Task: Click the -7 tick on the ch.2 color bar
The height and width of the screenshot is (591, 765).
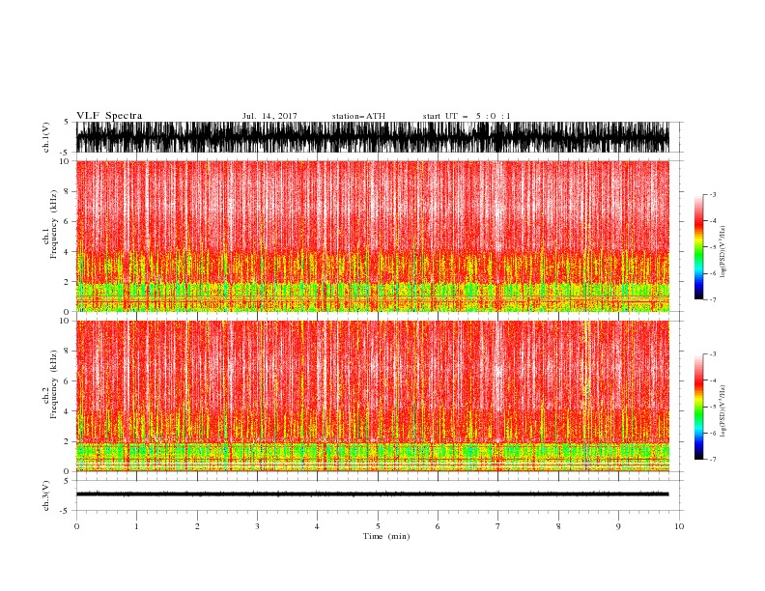Action: [x=713, y=459]
